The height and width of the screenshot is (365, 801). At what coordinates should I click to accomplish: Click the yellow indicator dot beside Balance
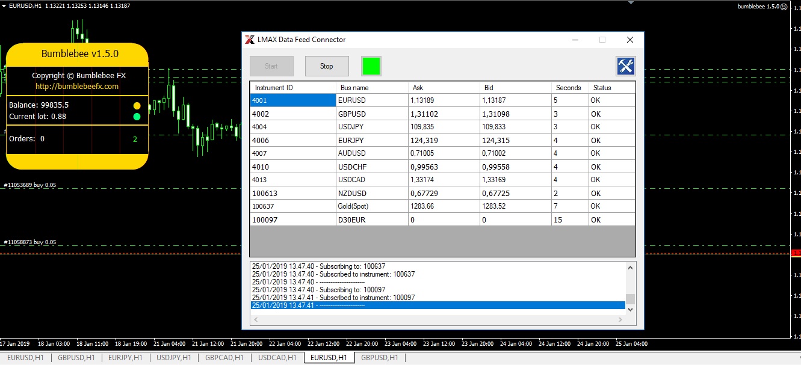(x=137, y=105)
